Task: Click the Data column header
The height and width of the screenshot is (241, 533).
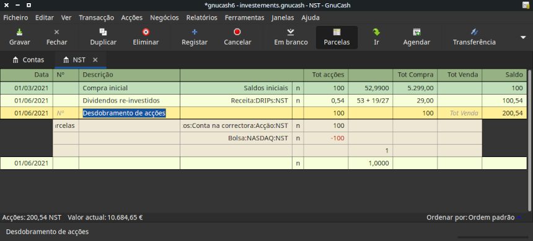Action: tap(27, 75)
